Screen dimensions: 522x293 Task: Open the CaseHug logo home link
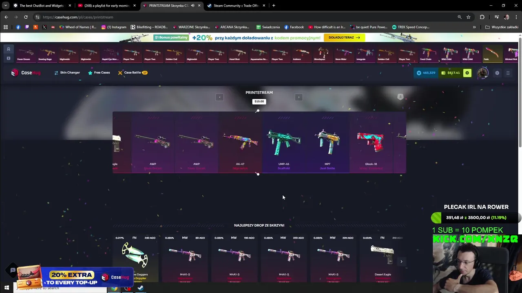26,73
